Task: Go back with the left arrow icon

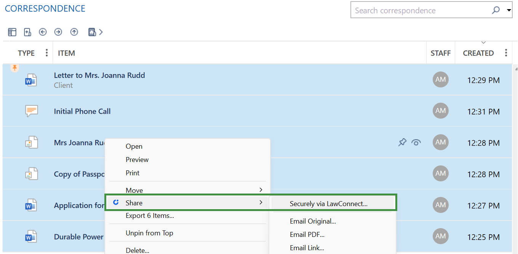Action: tap(43, 32)
